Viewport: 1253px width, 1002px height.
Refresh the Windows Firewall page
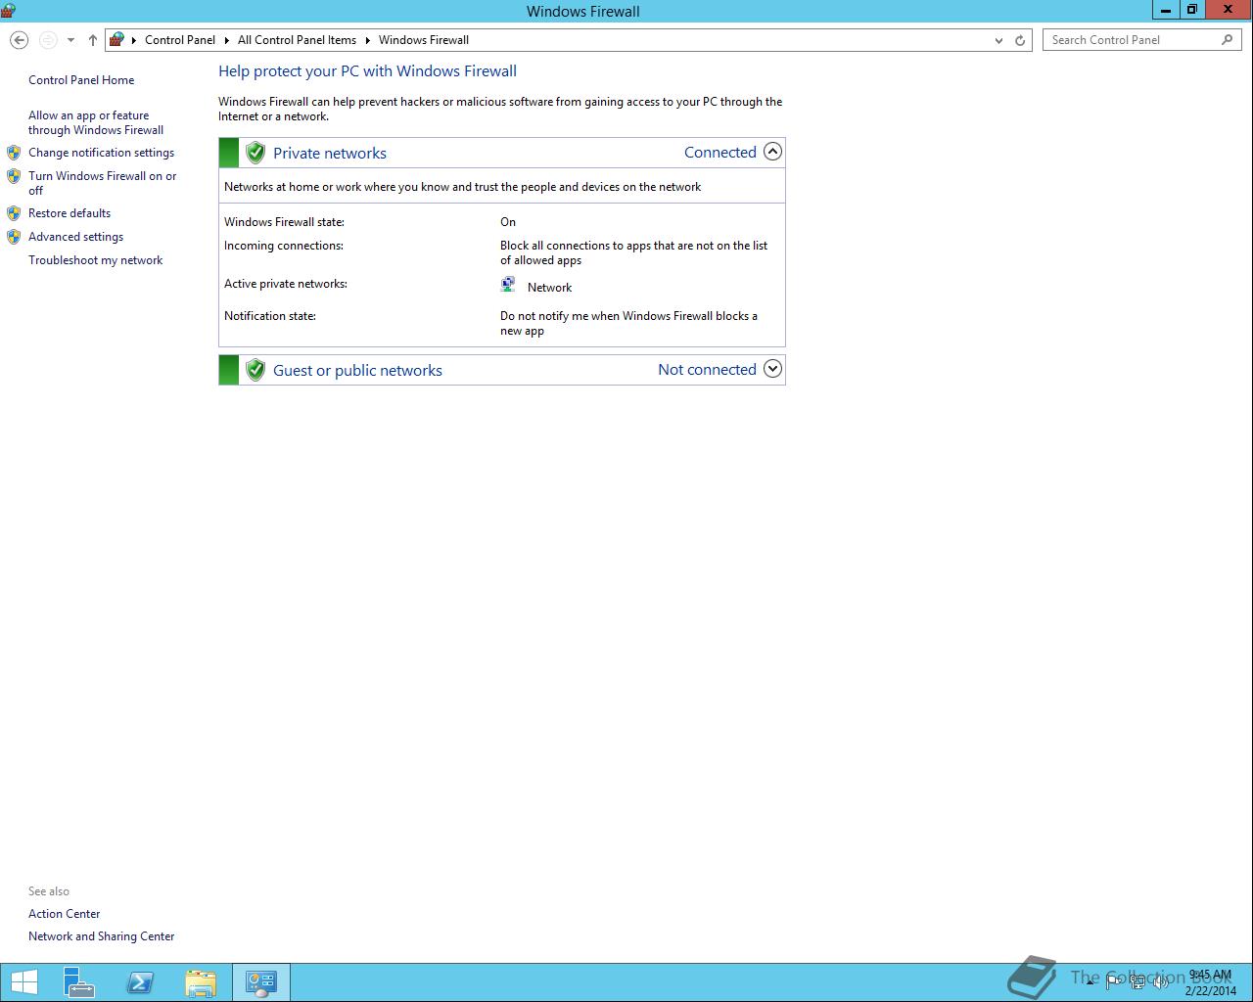(x=1020, y=40)
